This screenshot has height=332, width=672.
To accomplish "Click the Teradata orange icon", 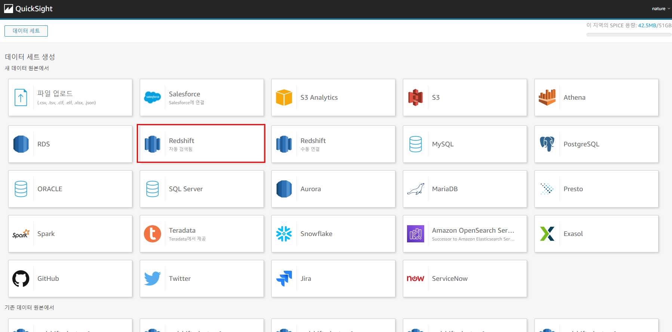I will [152, 234].
